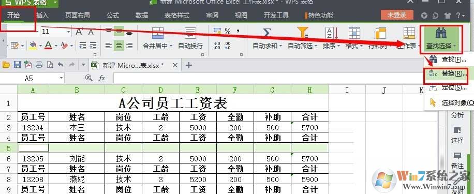Image resolution: width=474 pixels, height=194 pixels.
Task: Click the 未登录 login button
Action: click(x=397, y=15)
